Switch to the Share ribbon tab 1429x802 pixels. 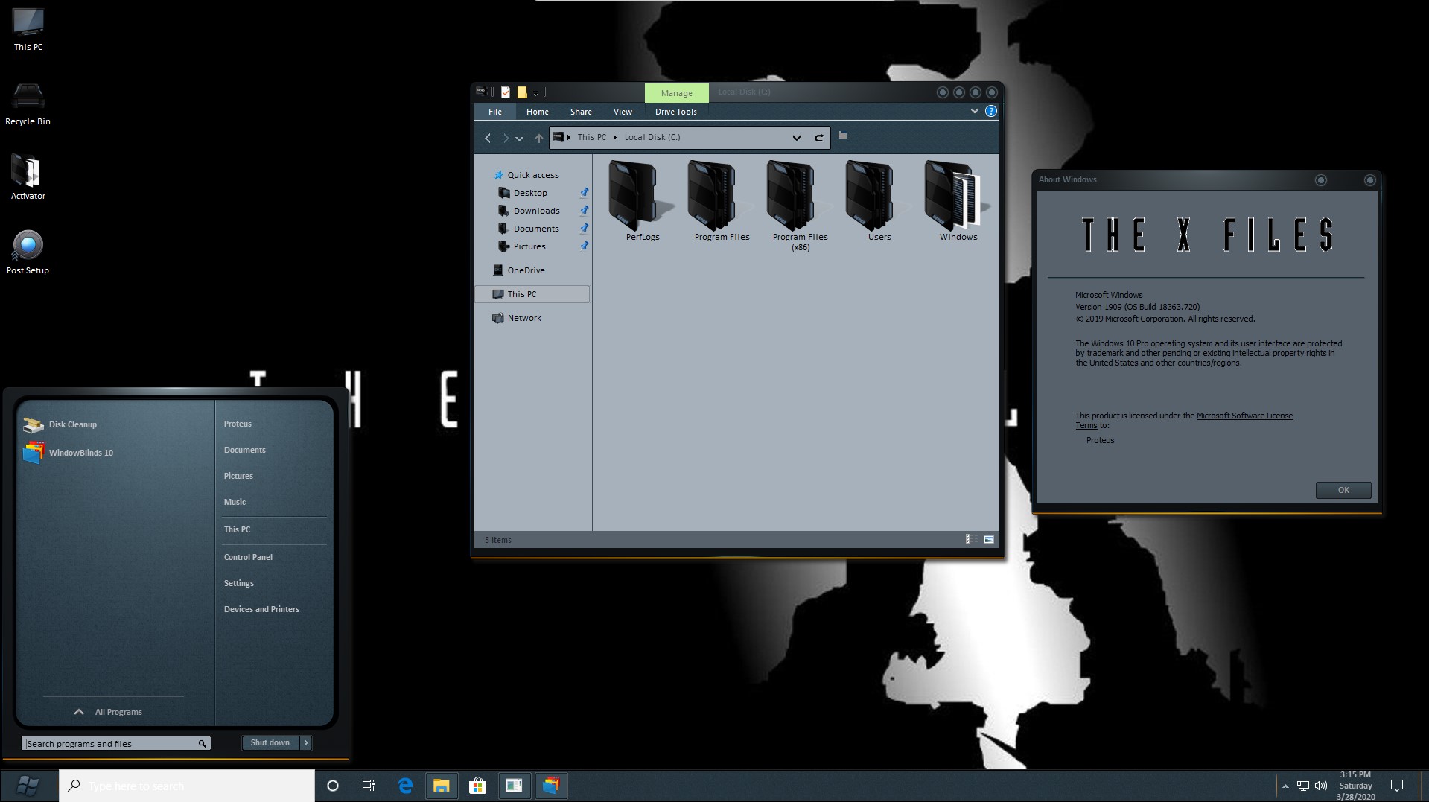click(581, 112)
